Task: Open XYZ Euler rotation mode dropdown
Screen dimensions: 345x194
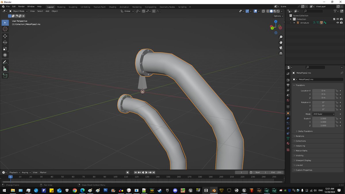Action: tap(324, 114)
